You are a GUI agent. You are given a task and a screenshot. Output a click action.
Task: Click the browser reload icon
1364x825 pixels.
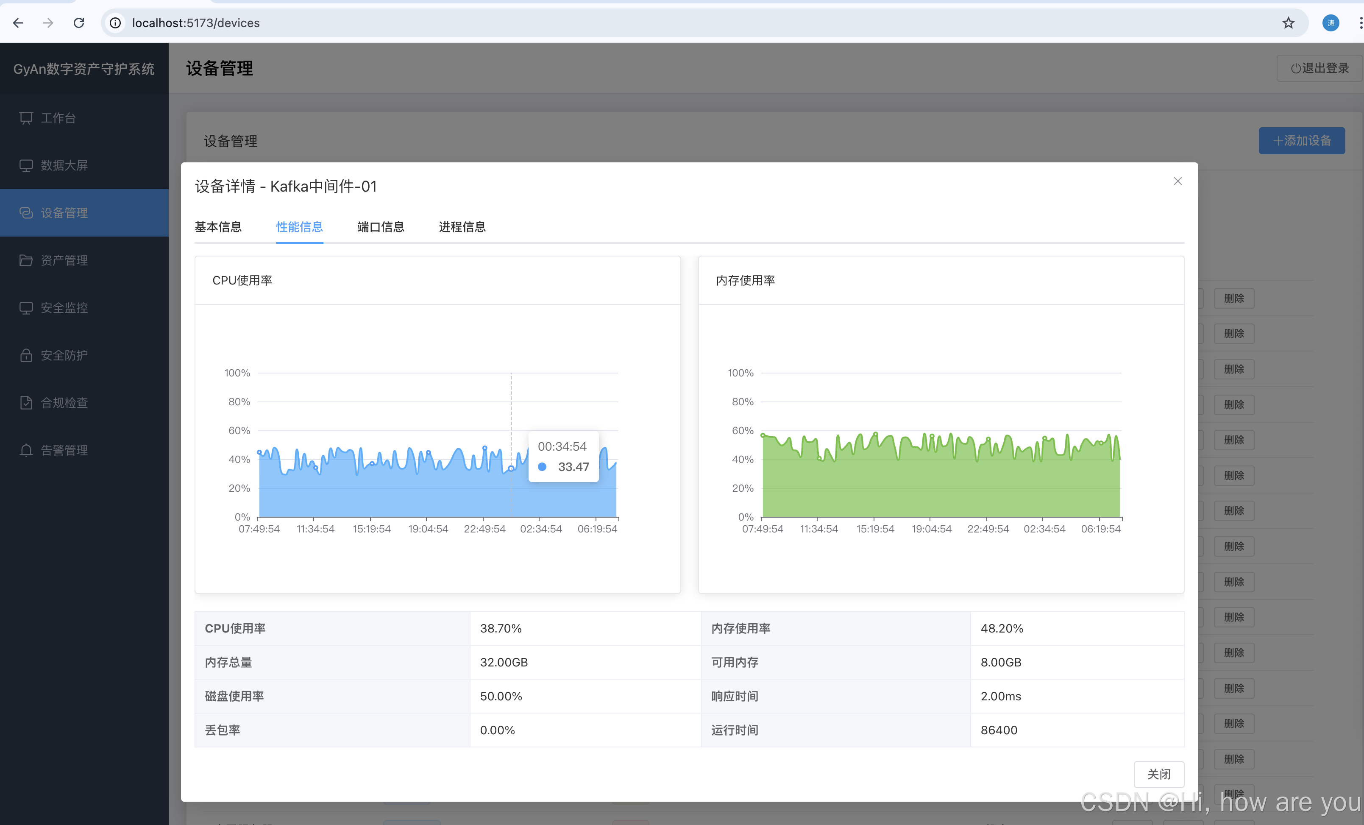tap(78, 23)
